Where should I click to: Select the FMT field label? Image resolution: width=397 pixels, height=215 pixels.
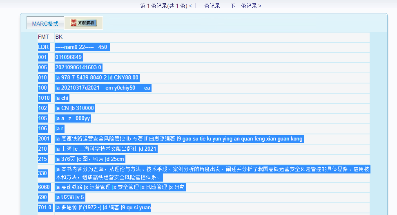43,37
